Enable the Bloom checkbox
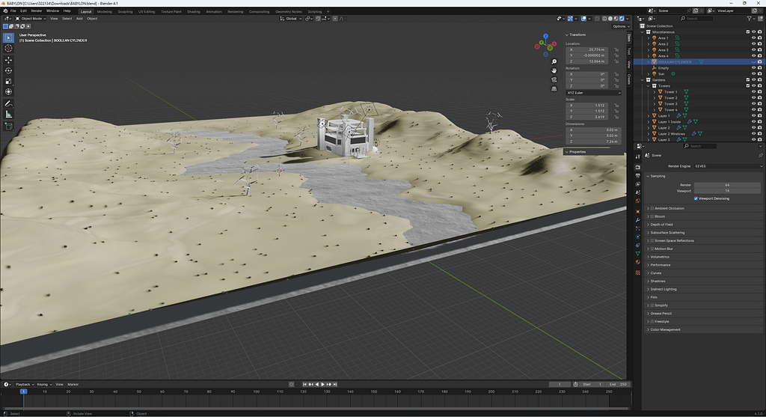Screen dimensions: 766x417 652,216
